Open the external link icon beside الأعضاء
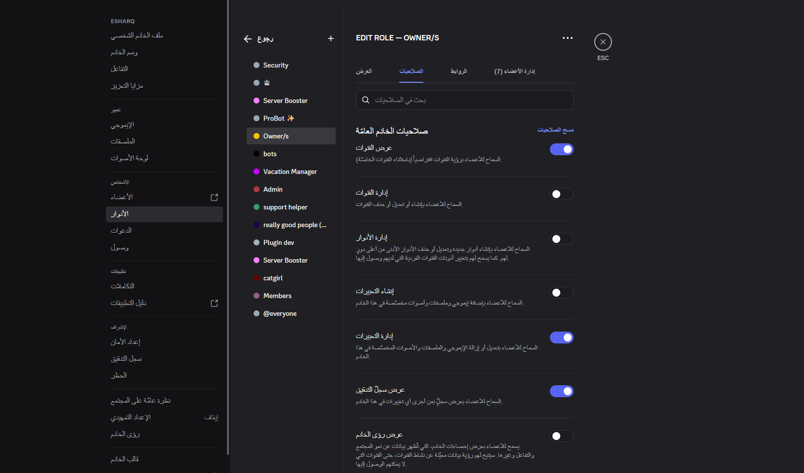 click(x=214, y=197)
